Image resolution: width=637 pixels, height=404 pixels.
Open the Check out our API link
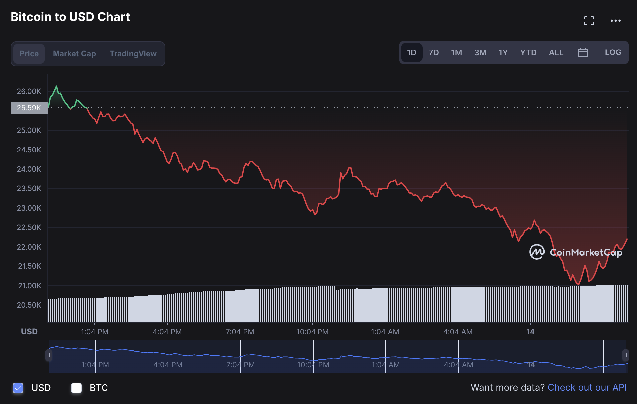(x=587, y=387)
